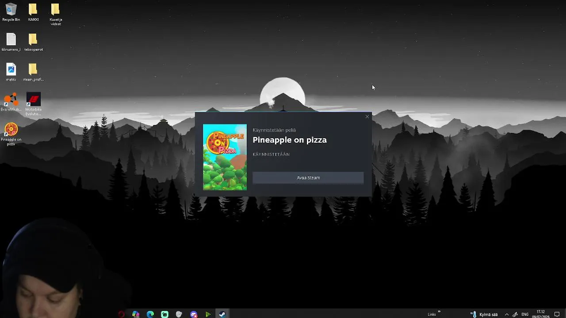
Task: Open the steam_profi... folder
Action: point(33,72)
